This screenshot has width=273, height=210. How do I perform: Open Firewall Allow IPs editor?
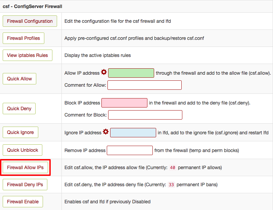coord(26,167)
